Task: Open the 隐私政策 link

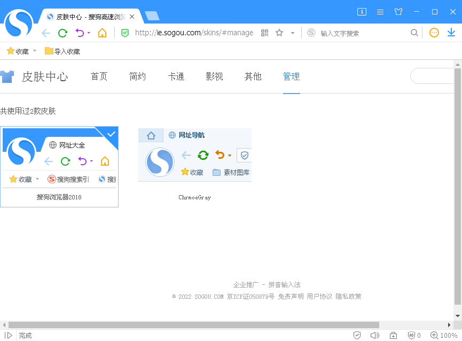Action: [348, 297]
